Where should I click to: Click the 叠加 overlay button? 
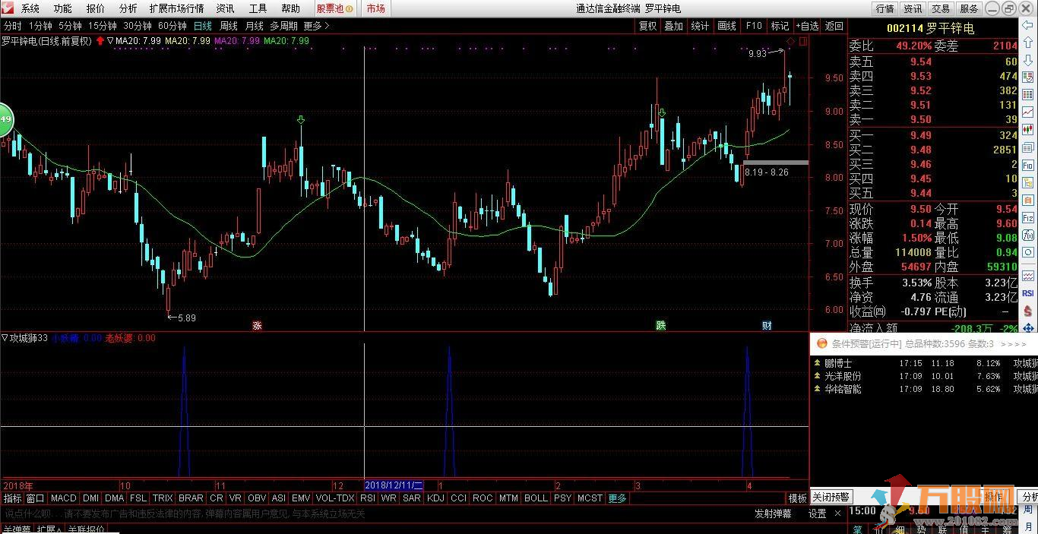coord(674,26)
